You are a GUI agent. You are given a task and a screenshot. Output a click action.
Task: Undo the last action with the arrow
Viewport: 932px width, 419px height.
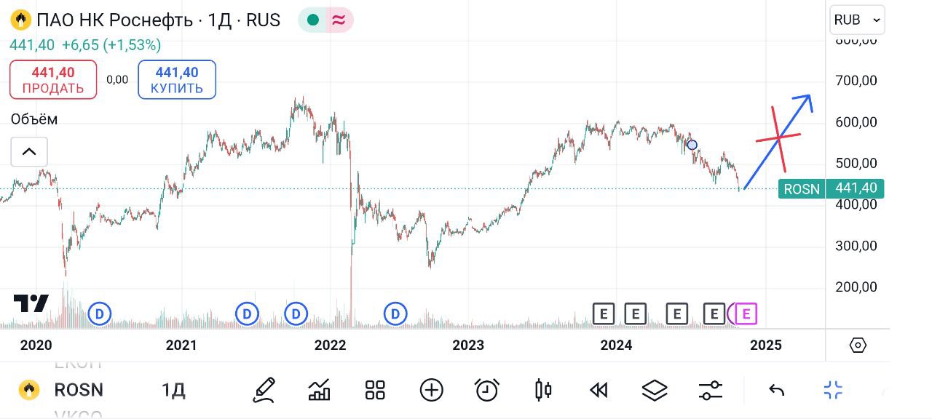[x=776, y=391]
